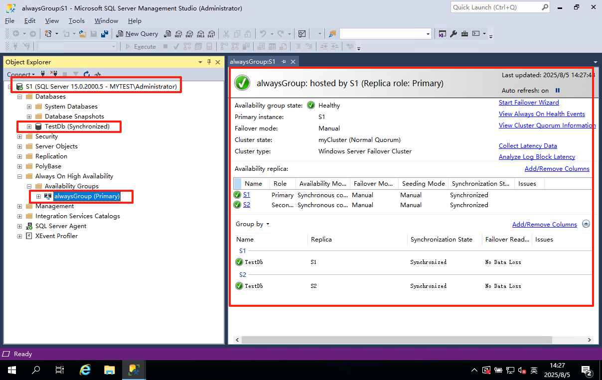Screen dimensions: 602x380
Task: Open the Window menu
Action: 106,21
